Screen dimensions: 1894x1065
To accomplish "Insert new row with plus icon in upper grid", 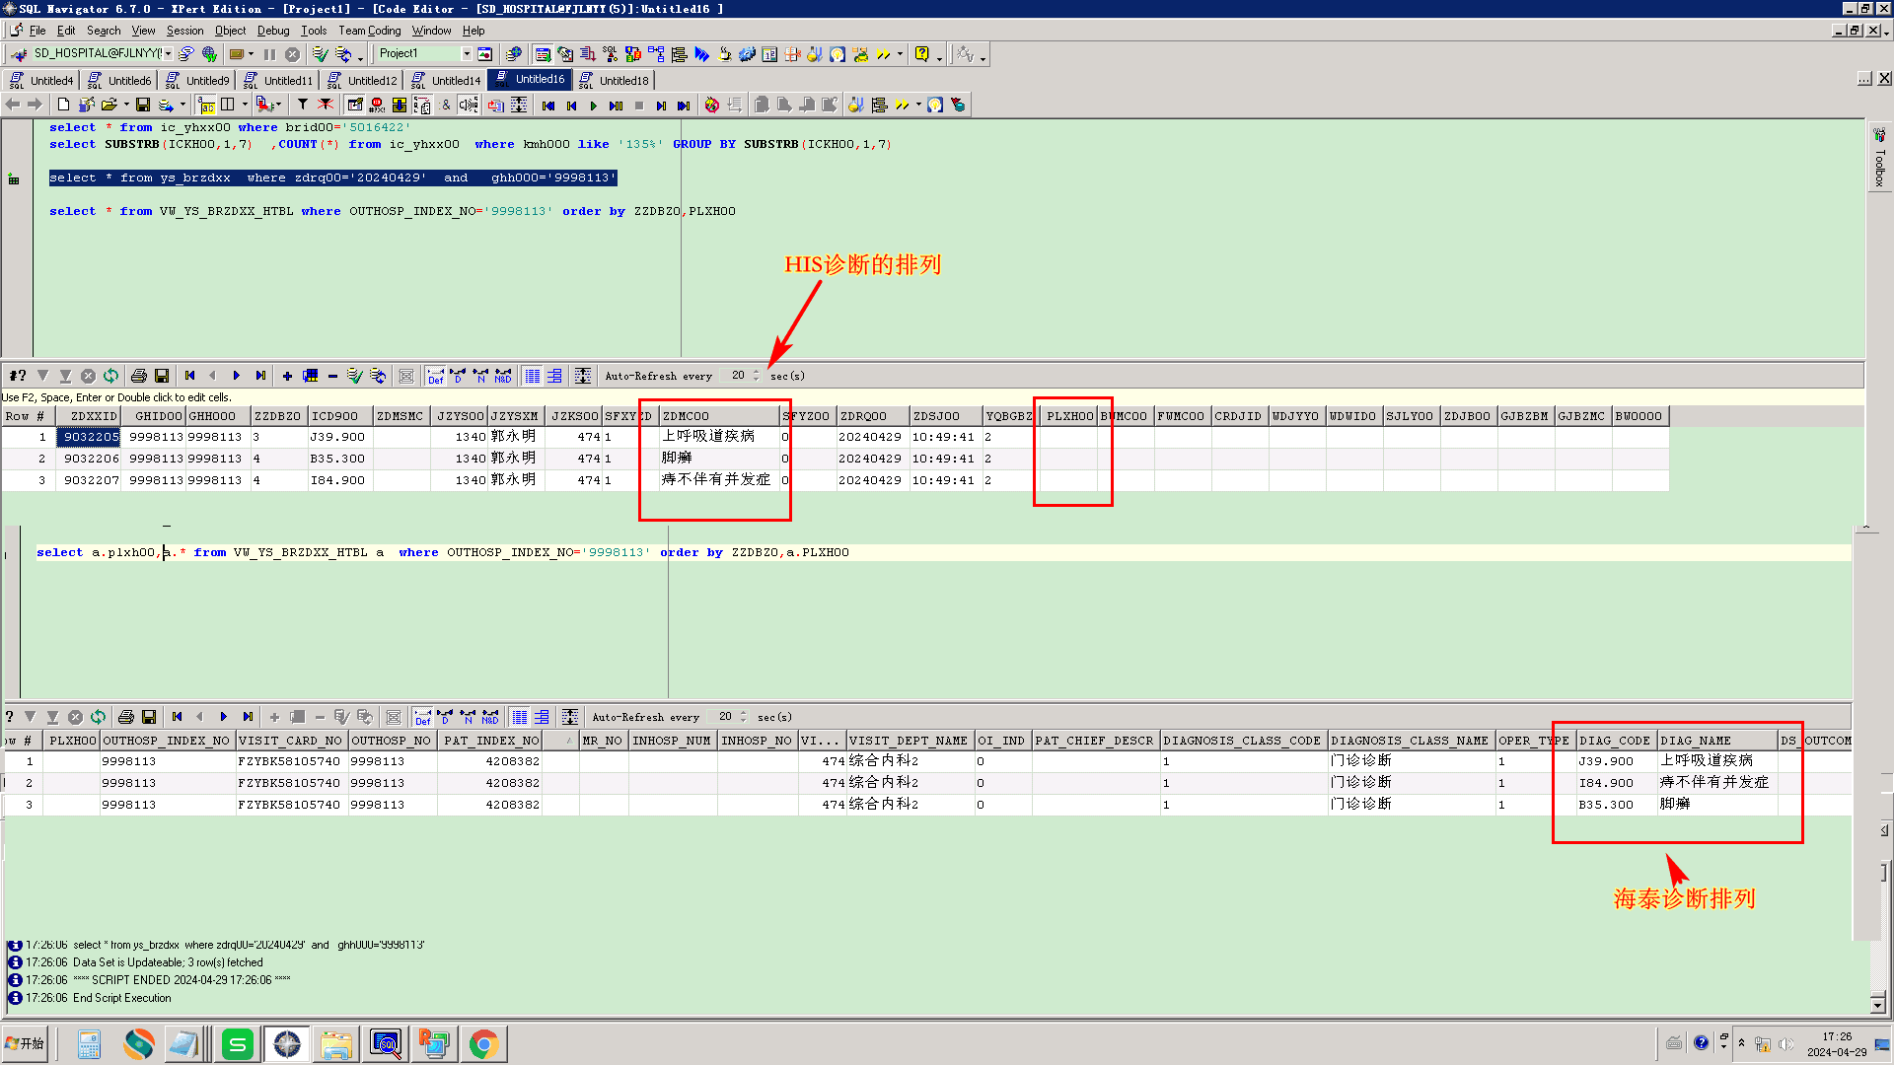I will (x=287, y=376).
